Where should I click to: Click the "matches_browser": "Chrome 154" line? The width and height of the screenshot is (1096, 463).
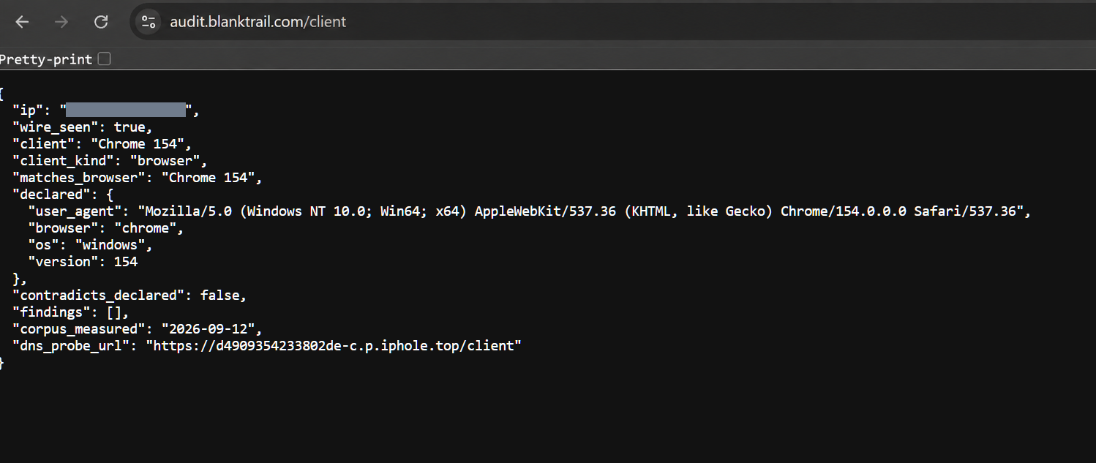[x=137, y=178]
